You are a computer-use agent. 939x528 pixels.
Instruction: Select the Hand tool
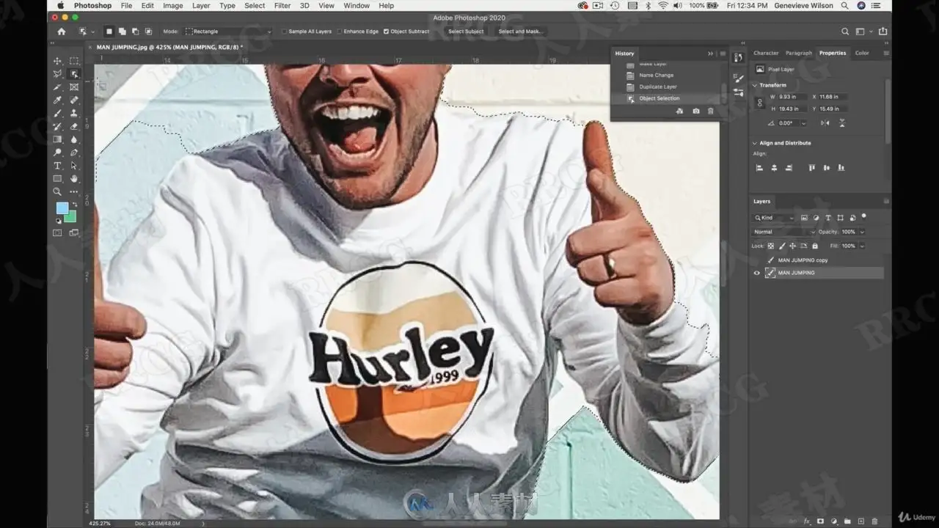[x=74, y=179]
